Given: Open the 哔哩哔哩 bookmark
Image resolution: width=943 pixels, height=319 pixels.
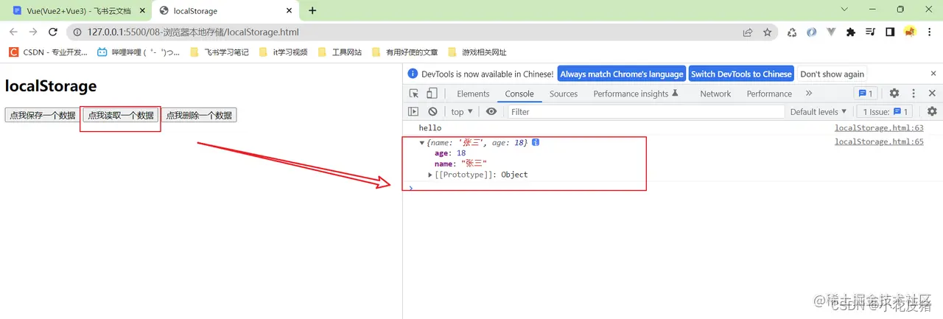Looking at the screenshot, I should click(139, 52).
